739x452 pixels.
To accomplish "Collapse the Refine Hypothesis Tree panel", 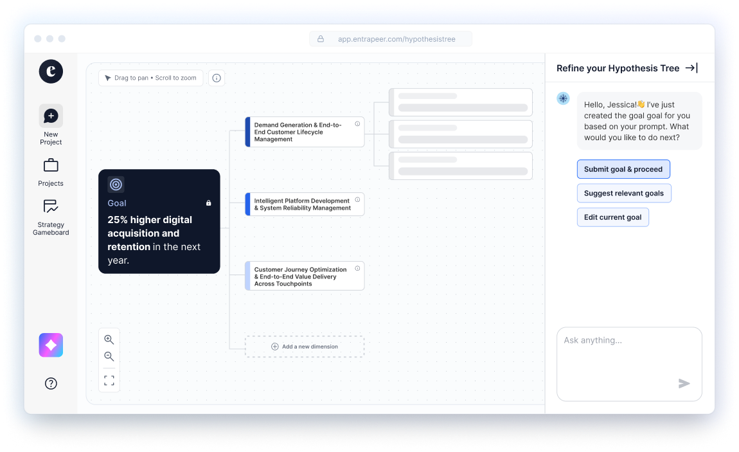I will tap(691, 68).
